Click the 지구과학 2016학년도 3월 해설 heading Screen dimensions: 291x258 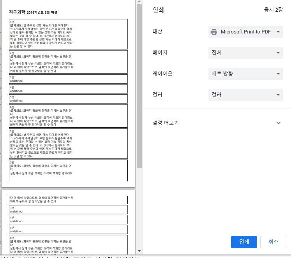pyautogui.click(x=33, y=12)
